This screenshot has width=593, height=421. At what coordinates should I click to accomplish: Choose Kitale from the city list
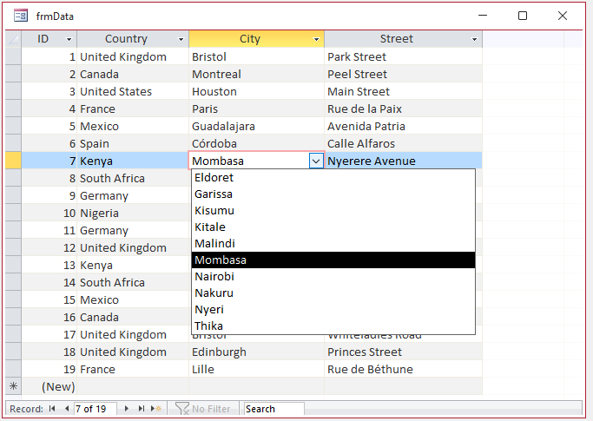(333, 227)
